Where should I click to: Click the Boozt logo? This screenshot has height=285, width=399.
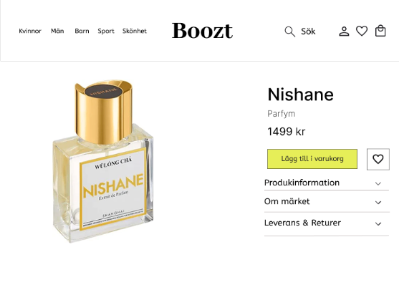pos(202,31)
